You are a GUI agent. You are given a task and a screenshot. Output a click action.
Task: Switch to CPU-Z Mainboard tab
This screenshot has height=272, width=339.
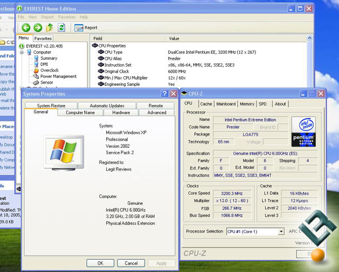[226, 104]
